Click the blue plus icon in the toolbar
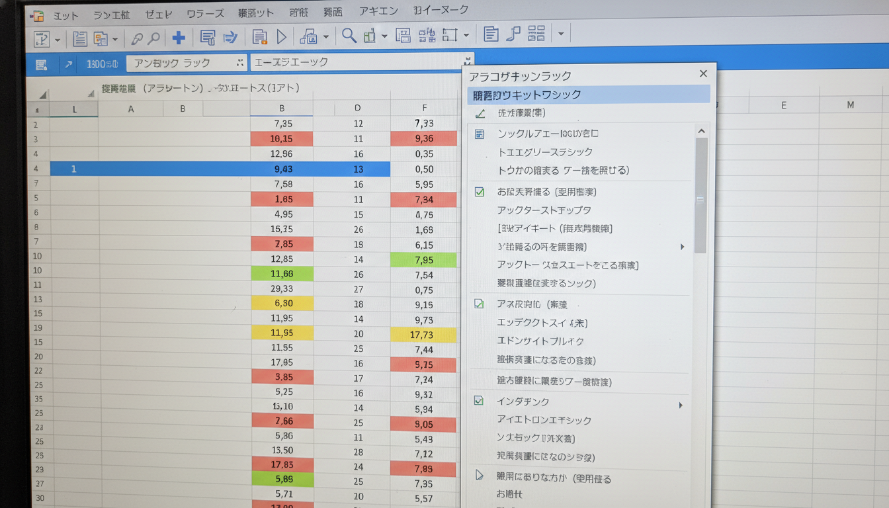This screenshot has height=508, width=889. pyautogui.click(x=177, y=38)
